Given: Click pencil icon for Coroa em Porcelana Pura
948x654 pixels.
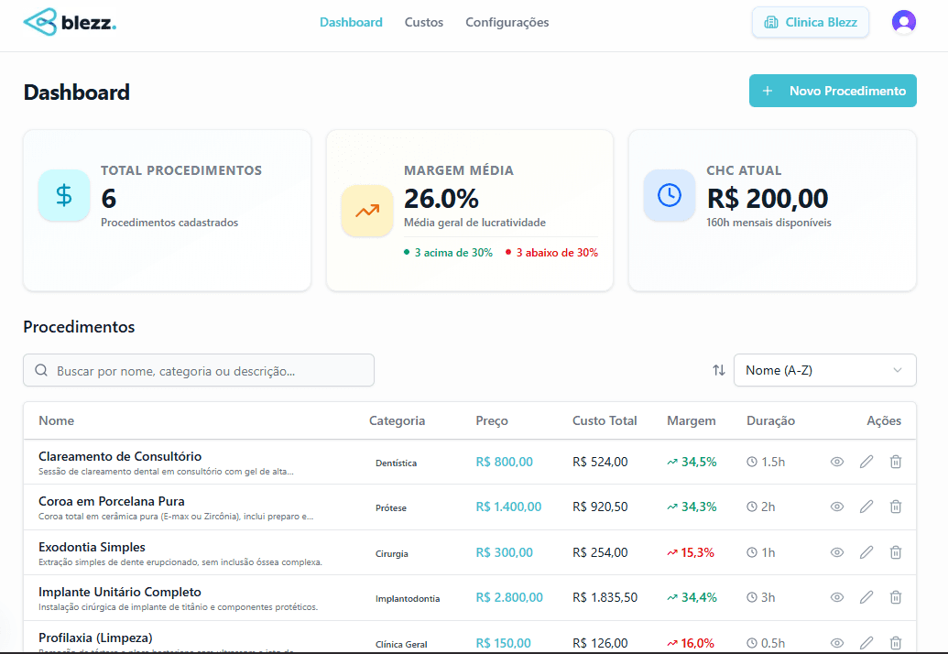Looking at the screenshot, I should 866,507.
